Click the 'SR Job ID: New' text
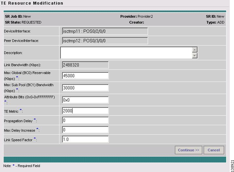 point(18,16)
